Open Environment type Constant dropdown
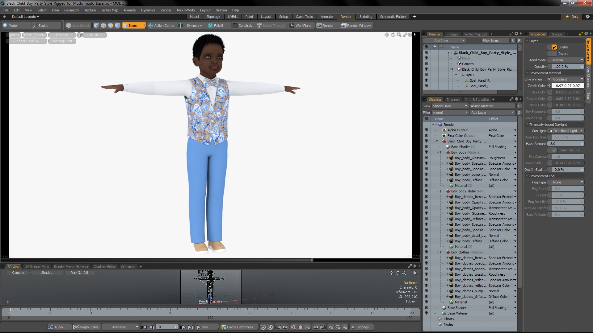 pos(568,79)
